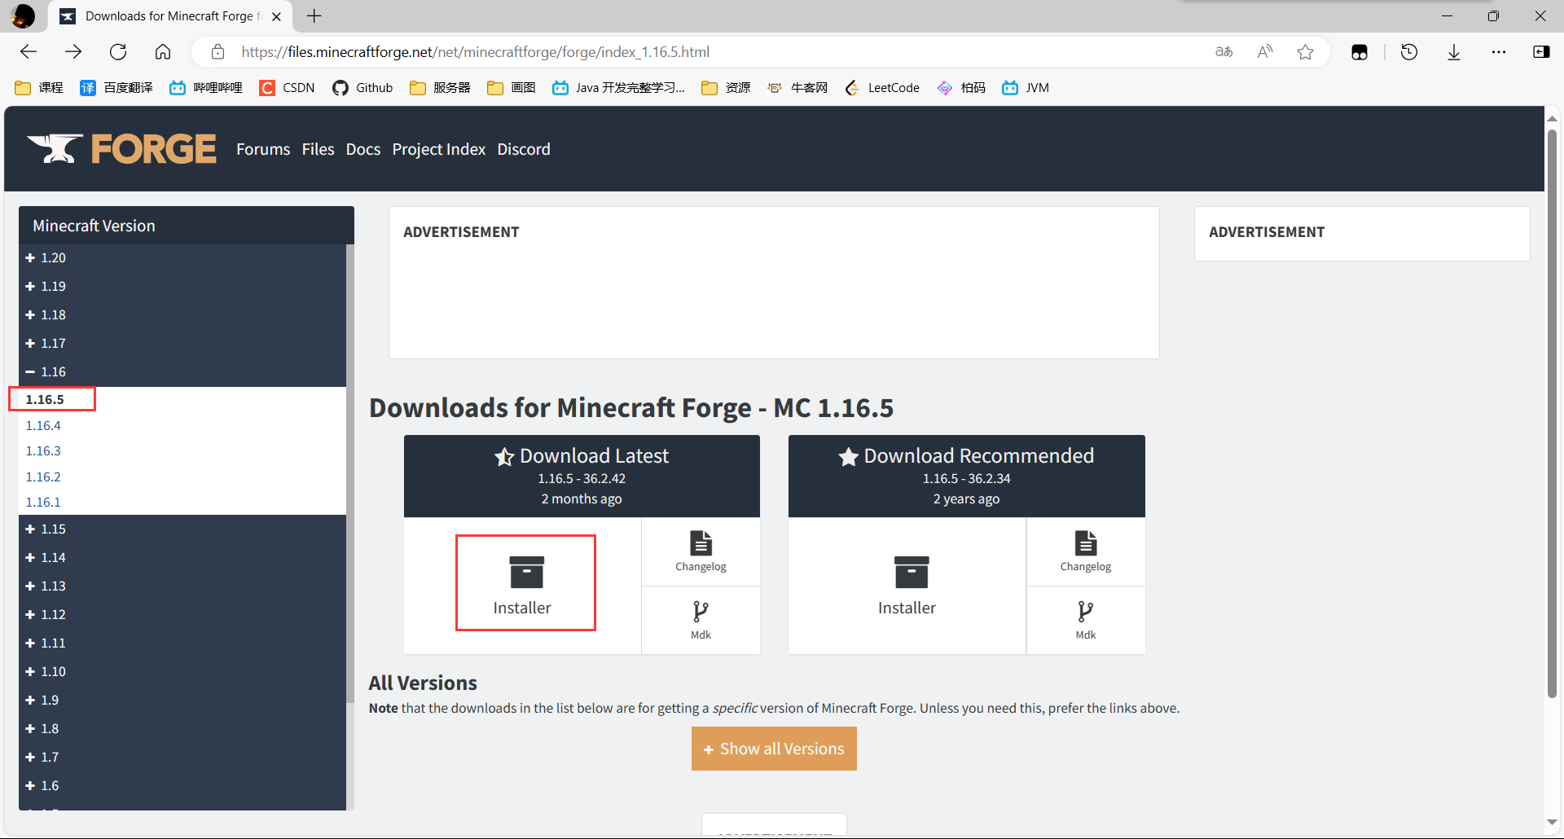Open browser settings and more menu

click(1499, 52)
